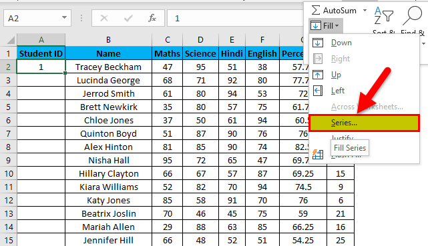Click the Mariah Allen cell
This screenshot has width=428, height=246.
(108, 227)
